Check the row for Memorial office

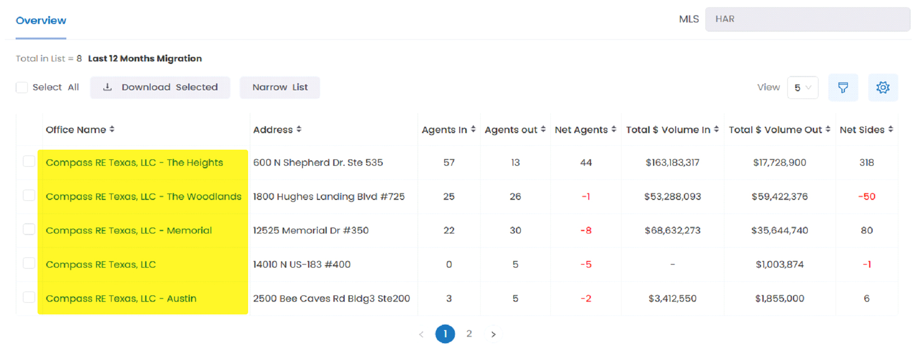click(29, 229)
